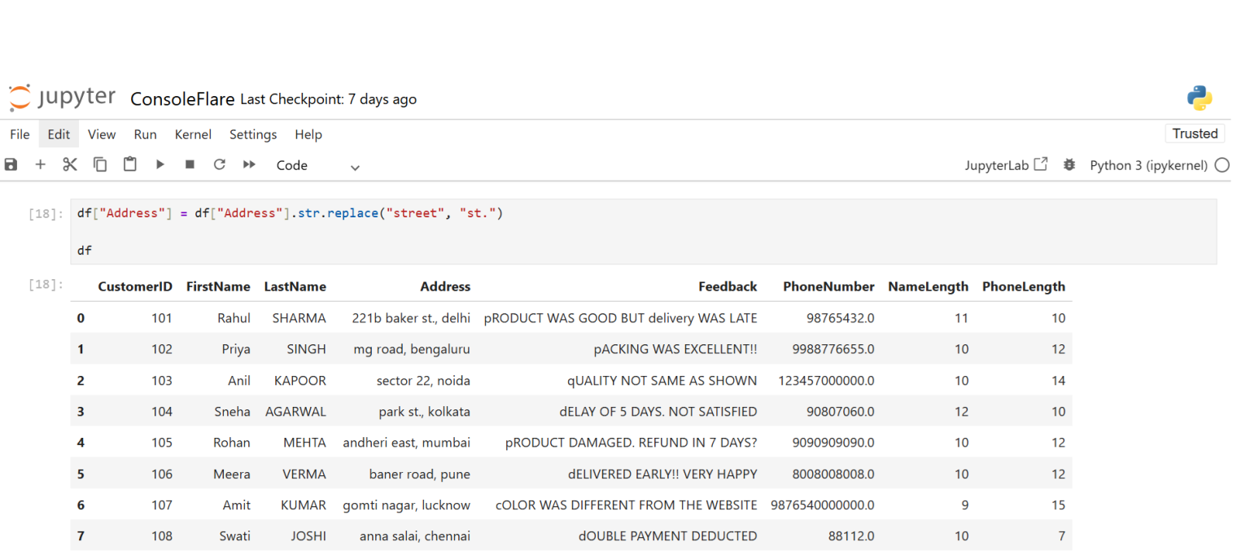Open the Edit menu

pyautogui.click(x=58, y=134)
